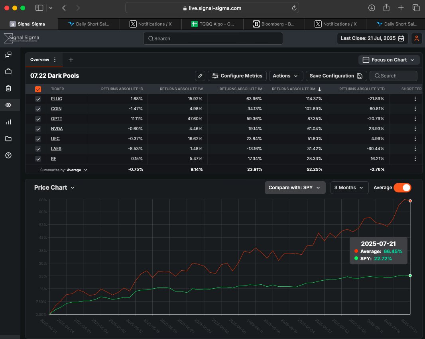Uncheck the UEC row checkbox

(38, 139)
